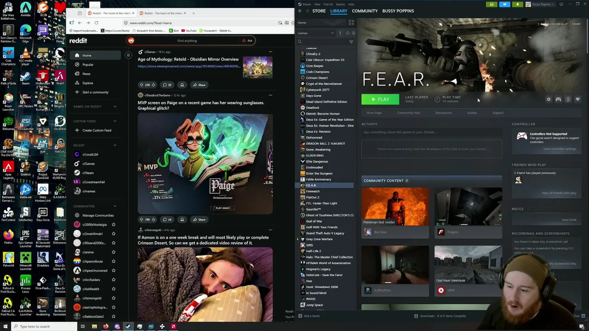Open the Steam STORE tab
Viewport: 589px width, 331px height.
click(x=319, y=11)
